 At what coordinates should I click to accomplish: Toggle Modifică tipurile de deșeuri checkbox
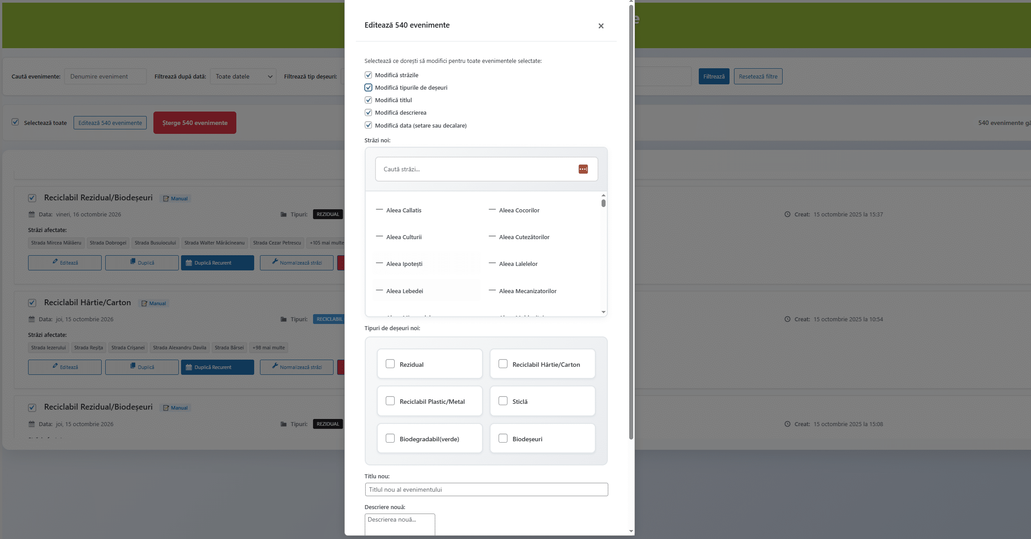click(368, 87)
